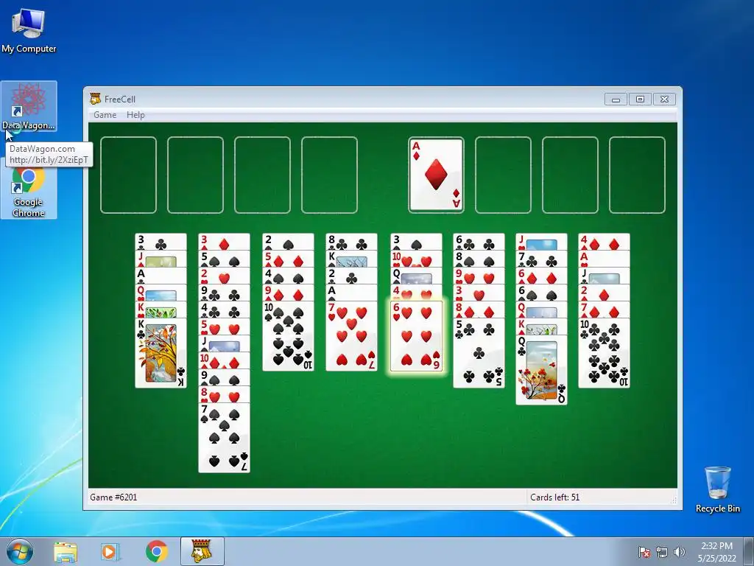This screenshot has height=566, width=754.
Task: Select the 10 of spades card
Action: coord(288,336)
